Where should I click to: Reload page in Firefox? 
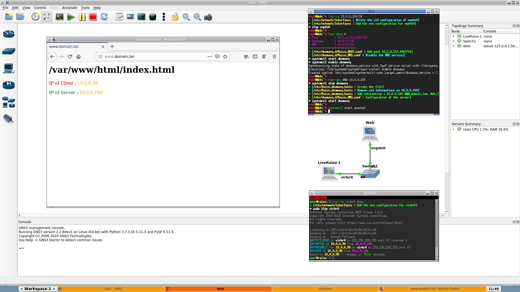pos(70,57)
